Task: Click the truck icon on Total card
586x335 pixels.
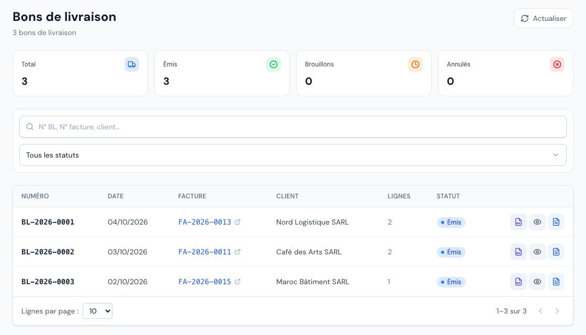Action: coord(131,64)
